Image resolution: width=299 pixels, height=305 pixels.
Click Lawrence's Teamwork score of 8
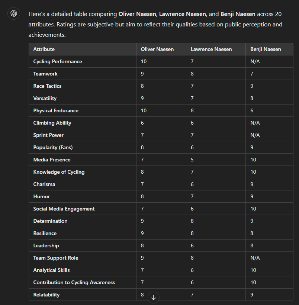click(192, 74)
